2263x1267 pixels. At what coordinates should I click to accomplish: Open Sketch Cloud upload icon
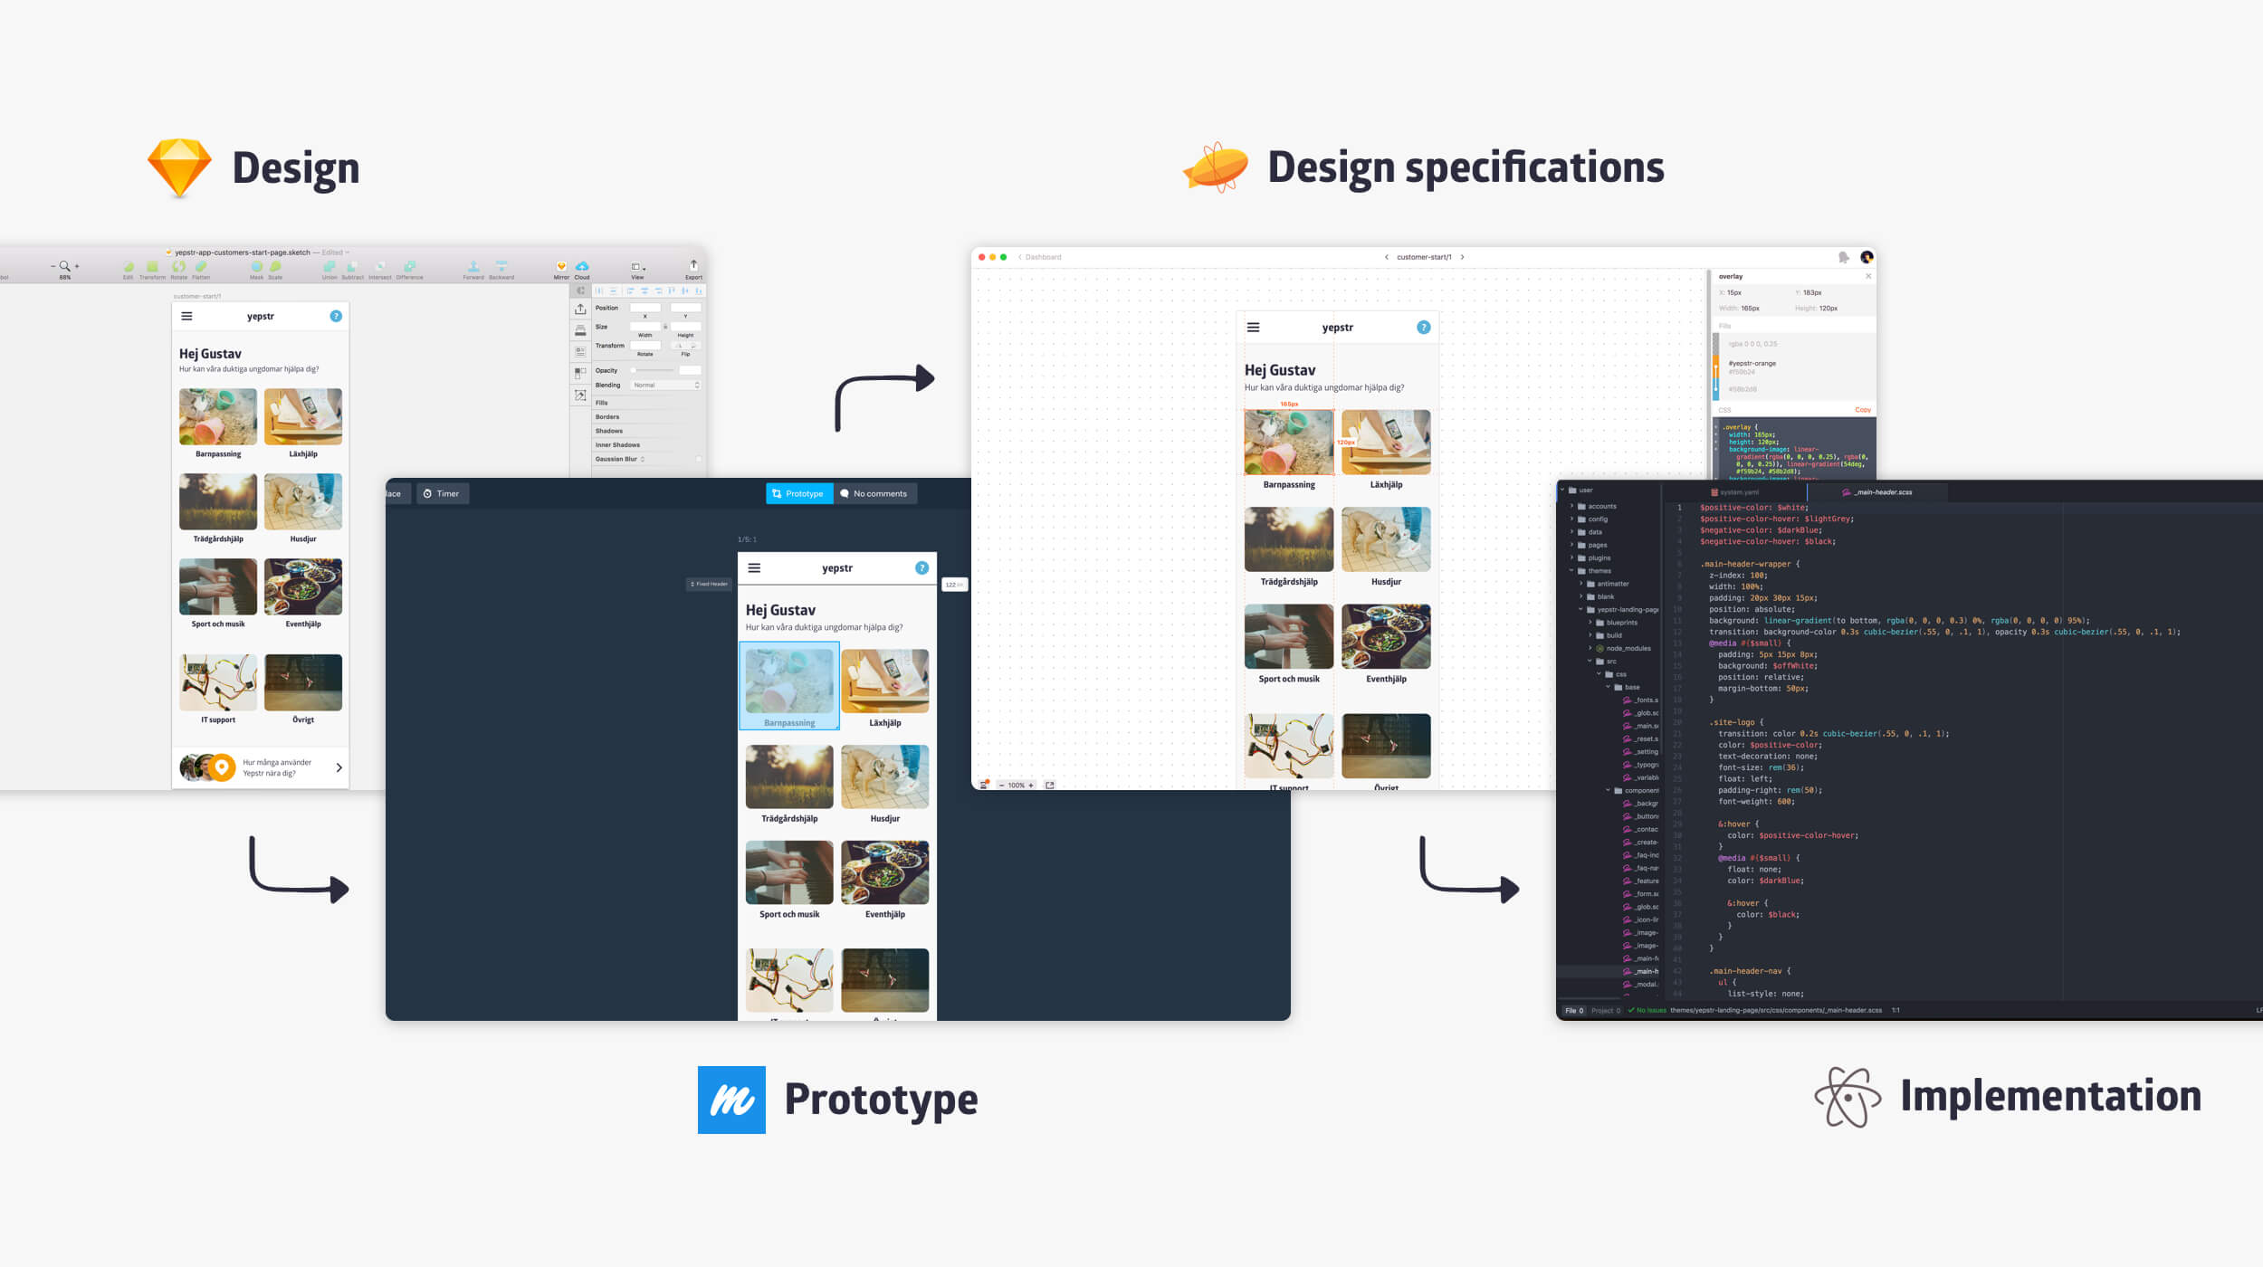[582, 266]
